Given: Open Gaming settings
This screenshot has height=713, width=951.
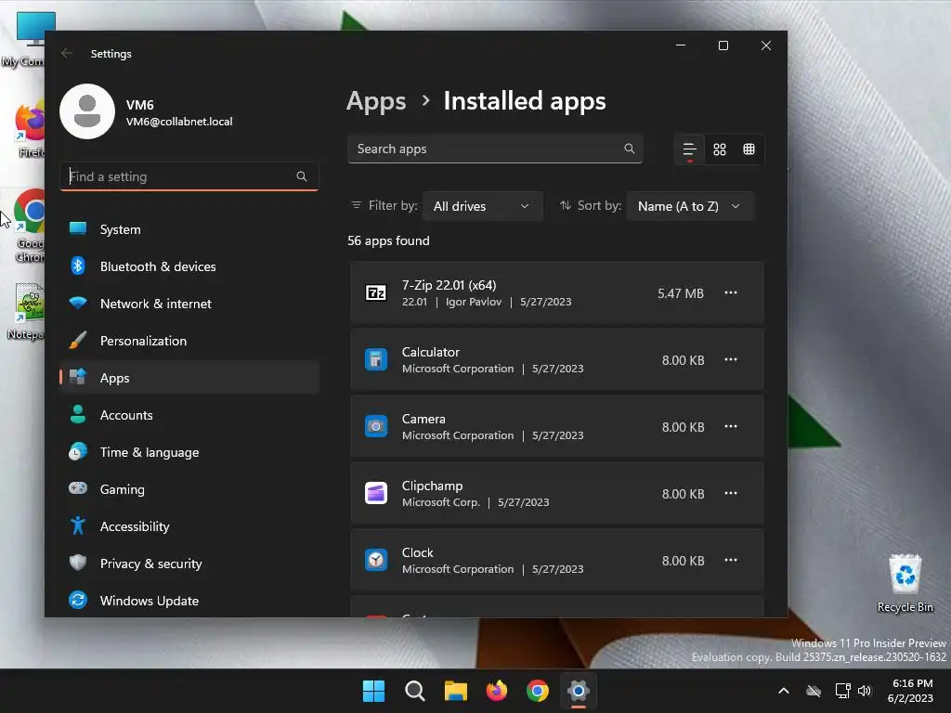Looking at the screenshot, I should pyautogui.click(x=189, y=489).
